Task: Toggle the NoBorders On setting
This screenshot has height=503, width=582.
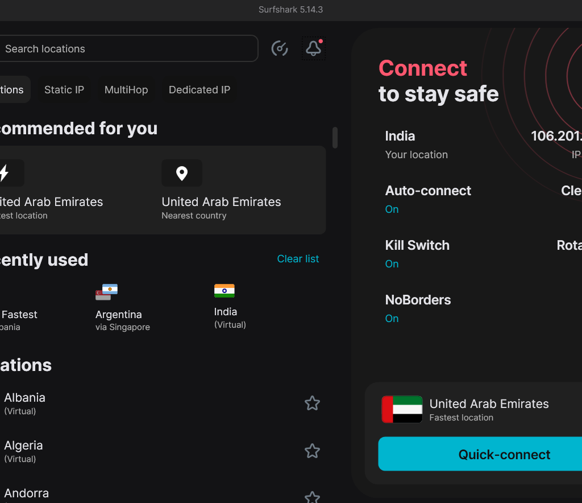Action: [392, 319]
